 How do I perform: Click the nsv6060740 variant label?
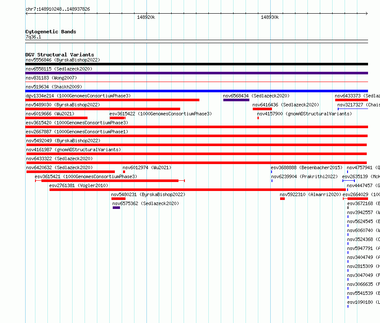click(363, 230)
